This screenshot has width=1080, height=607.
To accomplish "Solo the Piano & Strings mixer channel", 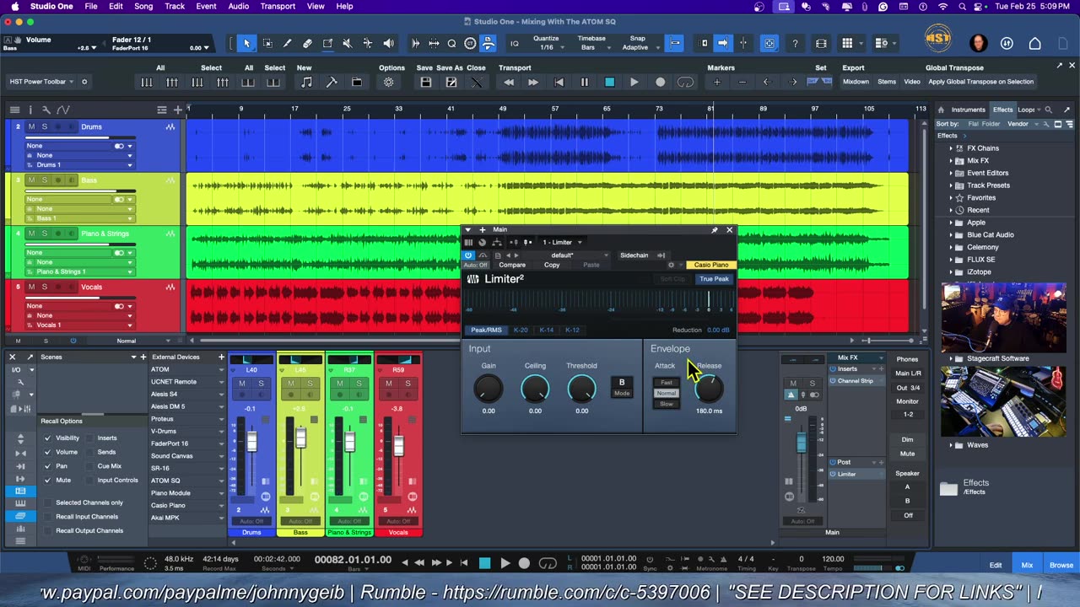I will pos(359,384).
